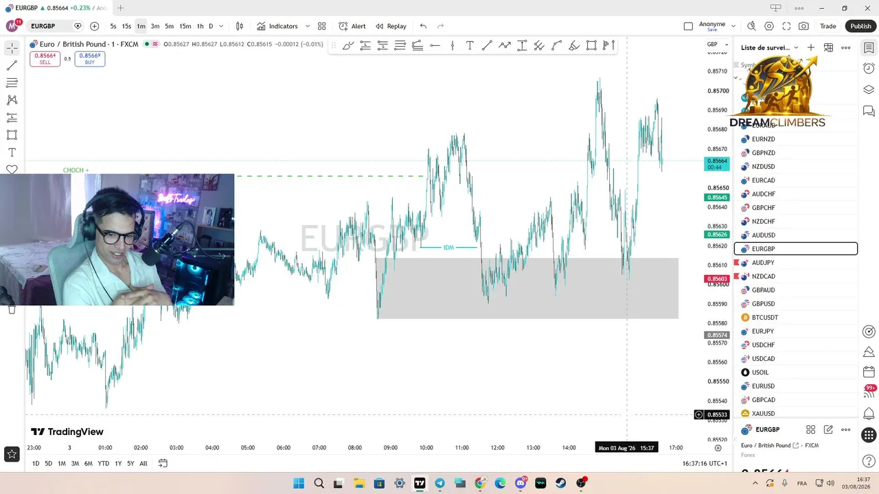Select BTCUSDT in the watchlist

point(796,318)
